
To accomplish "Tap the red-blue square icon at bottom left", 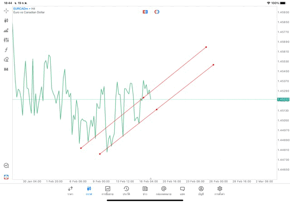I will click(6, 177).
